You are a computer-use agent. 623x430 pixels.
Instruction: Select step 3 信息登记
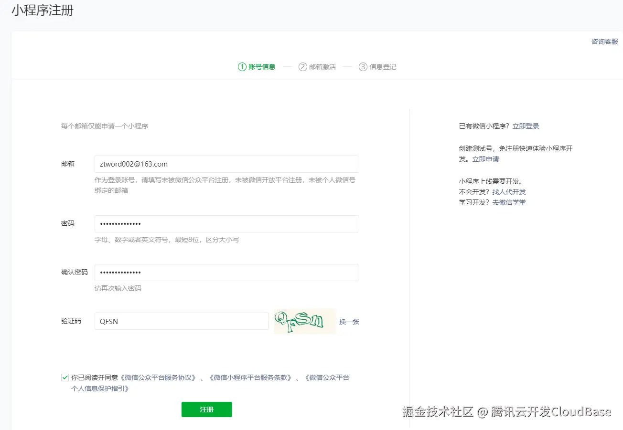377,67
